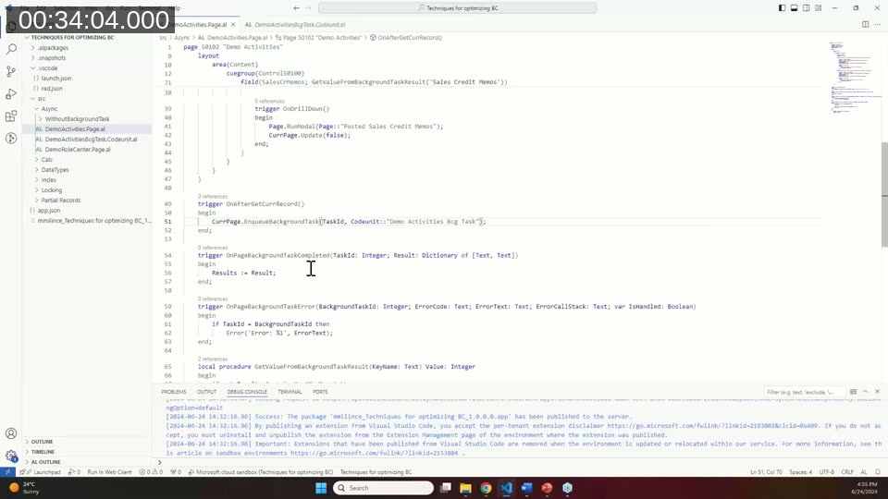Viewport: 888px width, 499px height.
Task: Toggle the primary side bar layout icon
Action: 783,8
